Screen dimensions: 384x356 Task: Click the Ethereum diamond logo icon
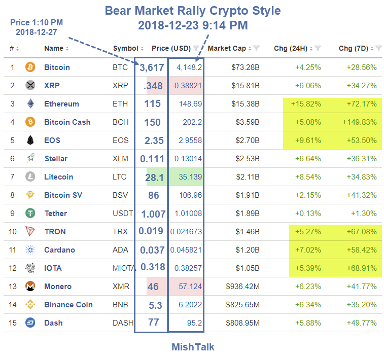pyautogui.click(x=31, y=104)
